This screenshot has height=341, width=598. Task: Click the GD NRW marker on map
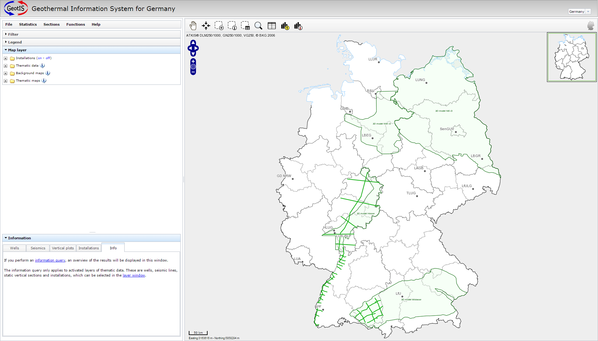pos(293,179)
